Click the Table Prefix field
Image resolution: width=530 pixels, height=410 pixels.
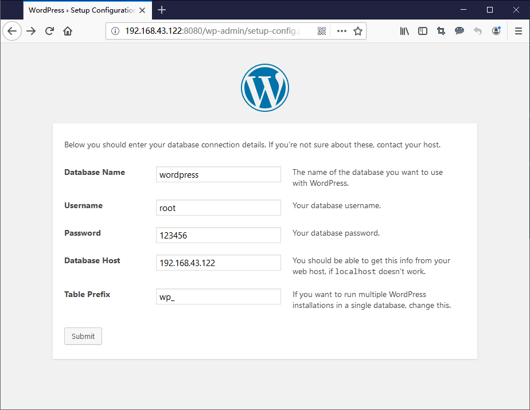click(x=218, y=296)
